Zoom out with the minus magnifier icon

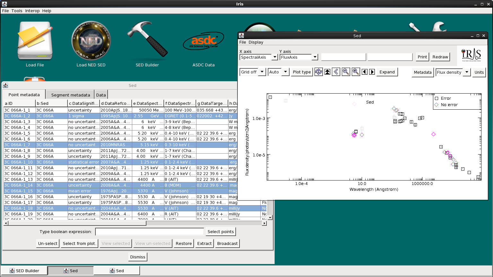[x=346, y=72]
